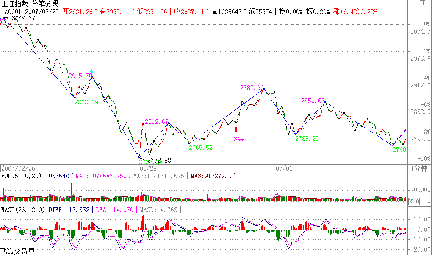Image resolution: width=432 pixels, height=255 pixels.
Task: Click the 3买 buy signal label
Action: pyautogui.click(x=239, y=138)
